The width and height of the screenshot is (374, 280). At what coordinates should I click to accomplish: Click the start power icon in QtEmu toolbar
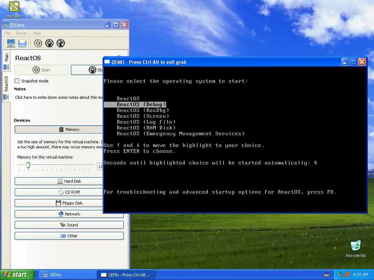tap(38, 43)
